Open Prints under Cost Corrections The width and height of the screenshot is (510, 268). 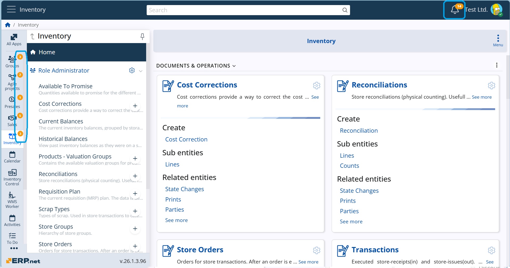(x=173, y=199)
